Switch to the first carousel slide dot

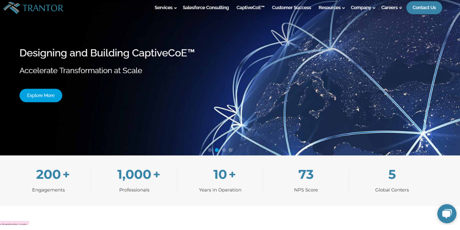210,150
